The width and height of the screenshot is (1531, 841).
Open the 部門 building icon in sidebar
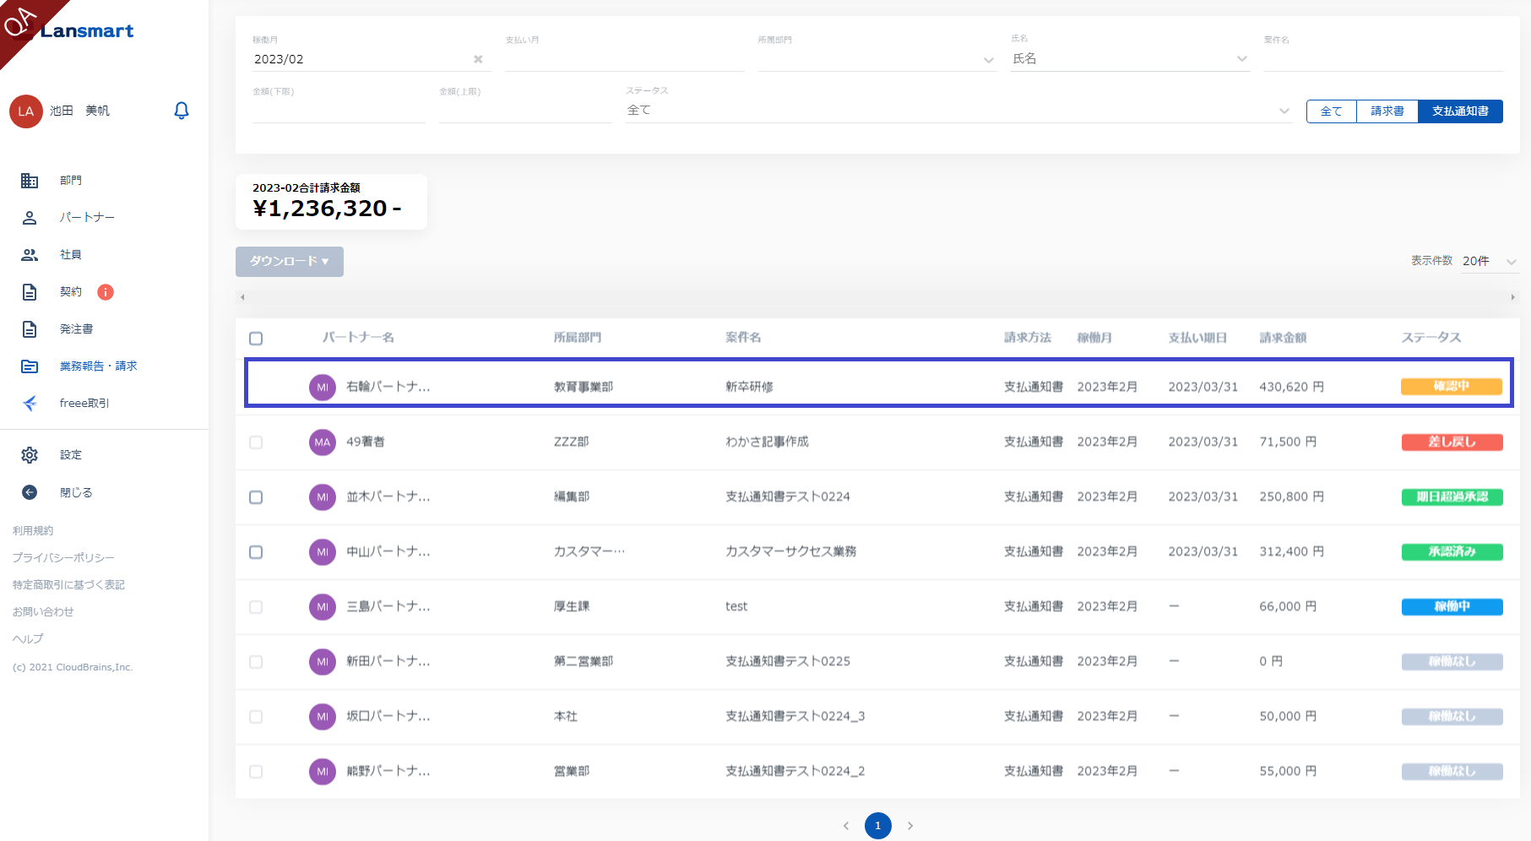click(x=30, y=181)
